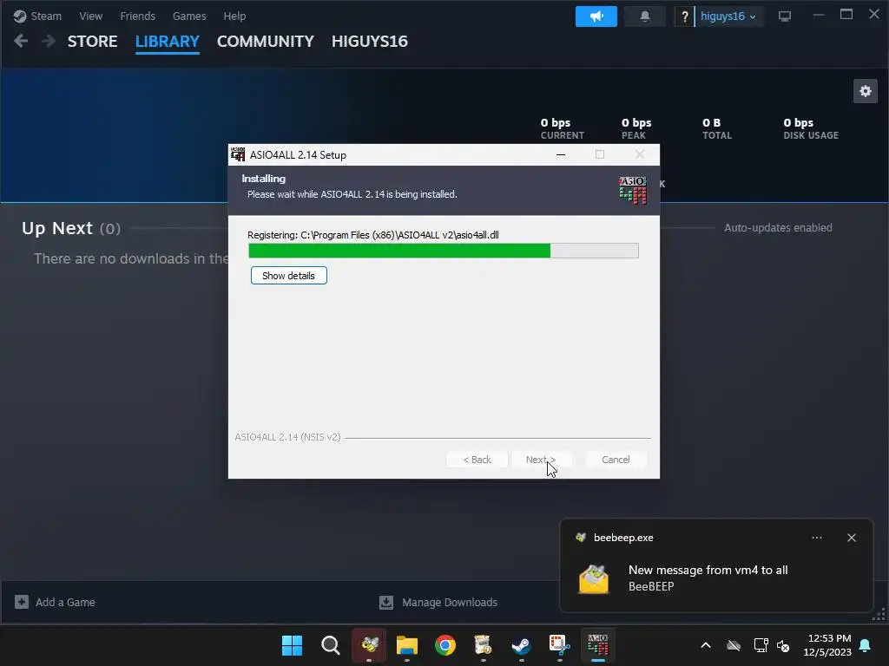Click the Steam back arrow
Image resolution: width=889 pixels, height=666 pixels.
coord(21,41)
